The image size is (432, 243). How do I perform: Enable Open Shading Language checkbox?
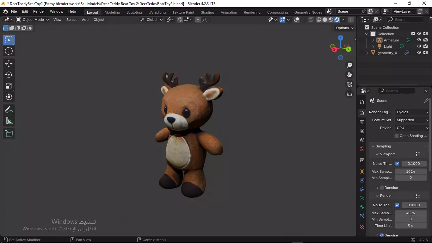(x=397, y=136)
